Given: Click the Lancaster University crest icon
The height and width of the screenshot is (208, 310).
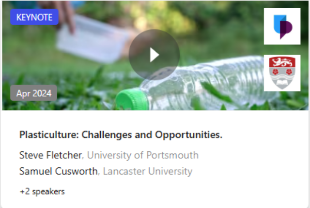Looking at the screenshot, I should (x=281, y=72).
